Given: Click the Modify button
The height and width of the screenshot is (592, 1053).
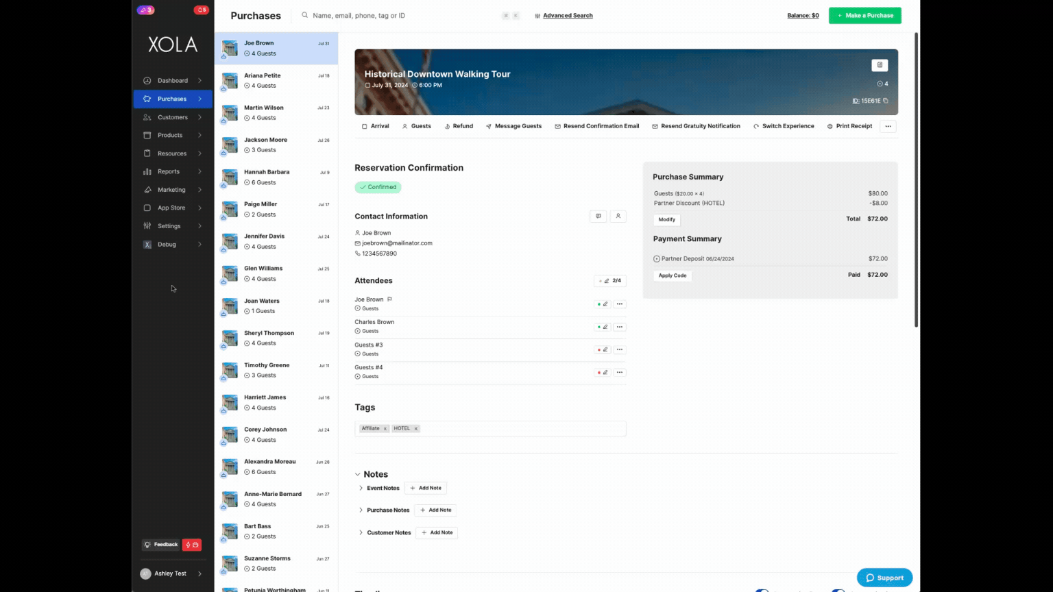Looking at the screenshot, I should (x=667, y=219).
